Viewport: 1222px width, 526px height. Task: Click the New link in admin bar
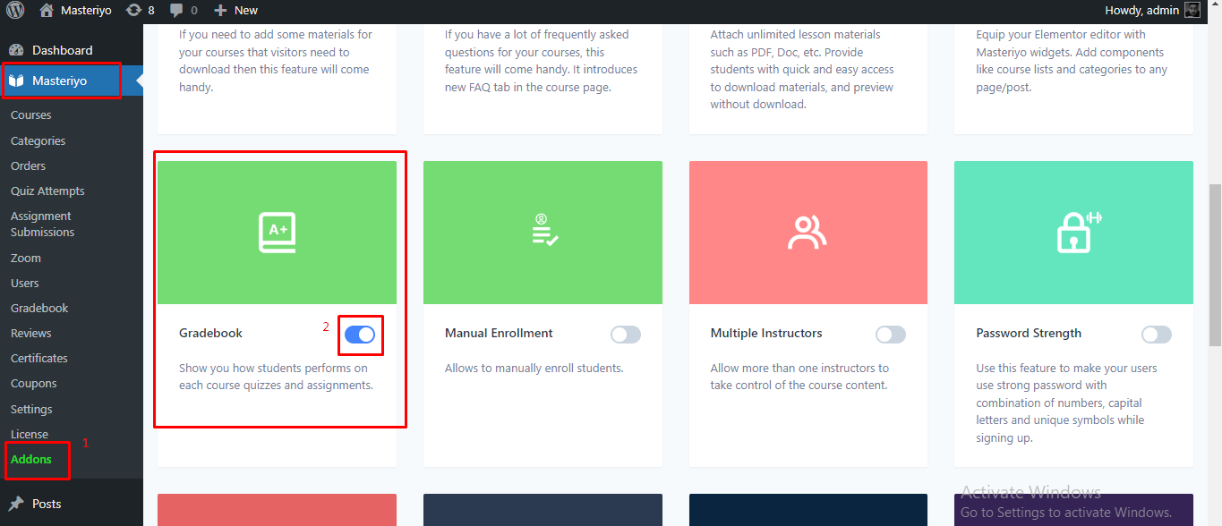tap(246, 11)
